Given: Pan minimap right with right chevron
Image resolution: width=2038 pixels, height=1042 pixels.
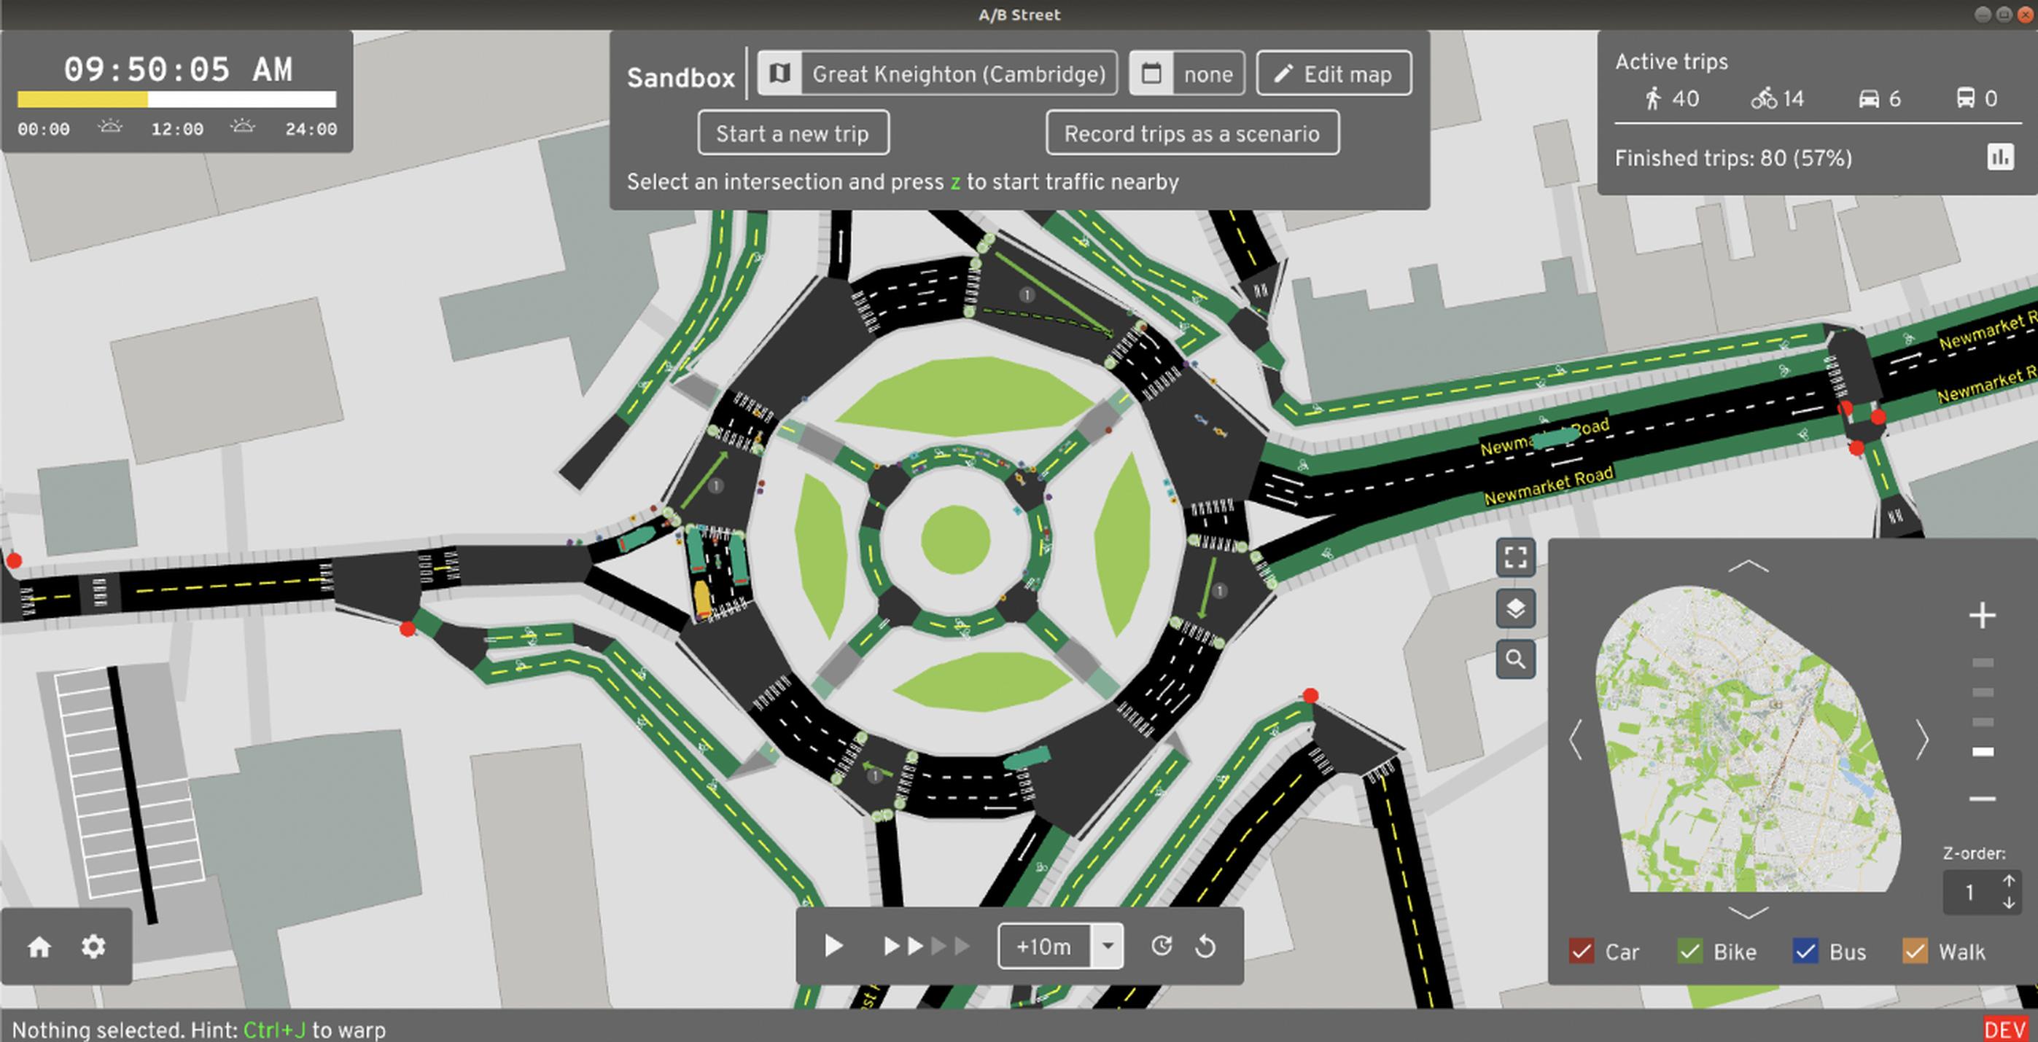Looking at the screenshot, I should 1922,740.
